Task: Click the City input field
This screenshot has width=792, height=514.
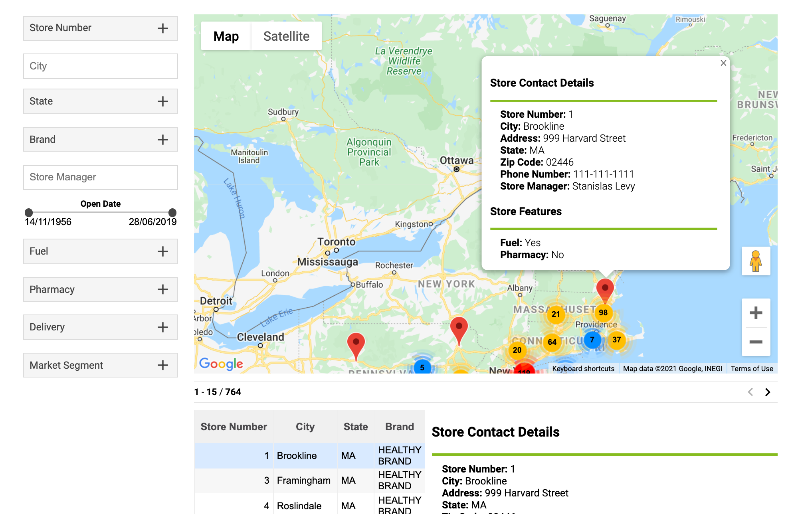Action: (x=101, y=66)
